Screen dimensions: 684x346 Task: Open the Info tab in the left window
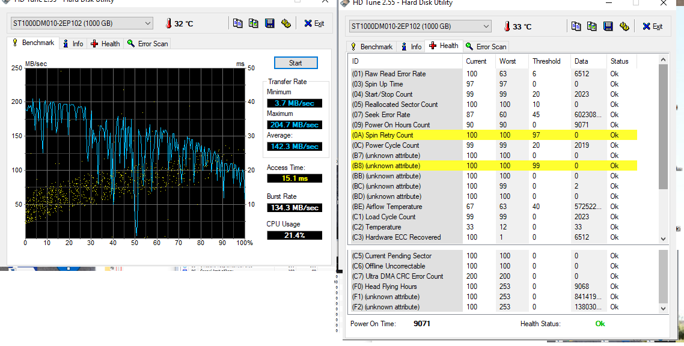click(73, 44)
